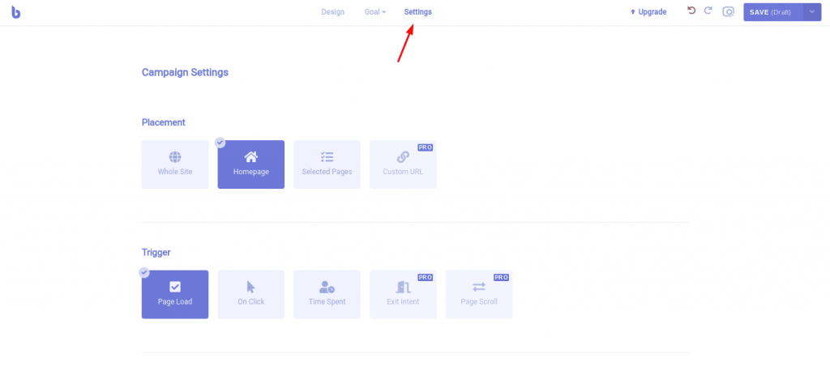Image resolution: width=830 pixels, height=371 pixels.
Task: Choose Custom URL placement option
Action: (x=403, y=164)
